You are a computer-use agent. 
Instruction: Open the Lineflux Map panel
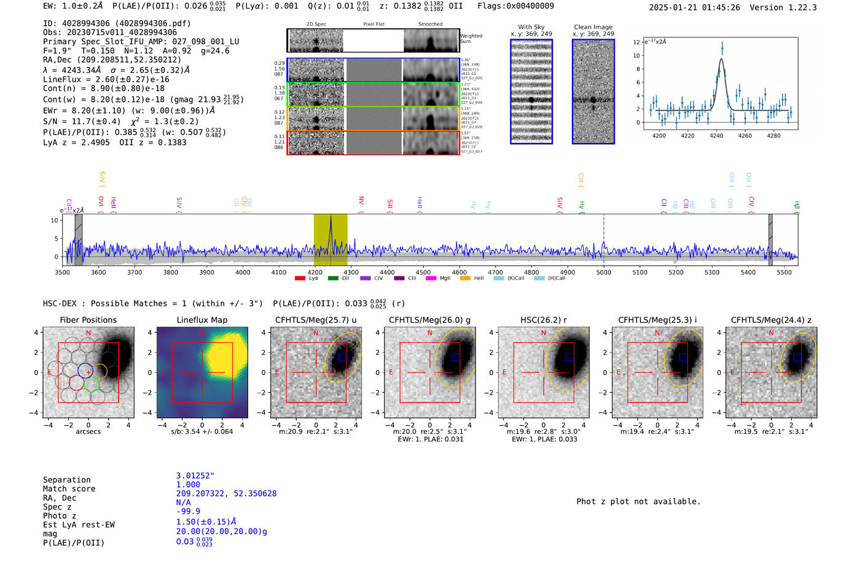coord(202,373)
